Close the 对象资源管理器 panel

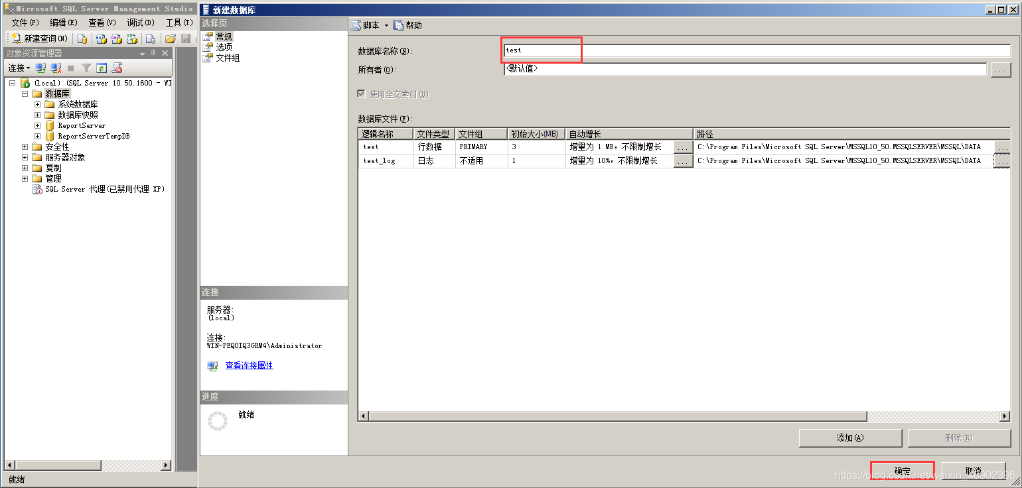tap(165, 53)
